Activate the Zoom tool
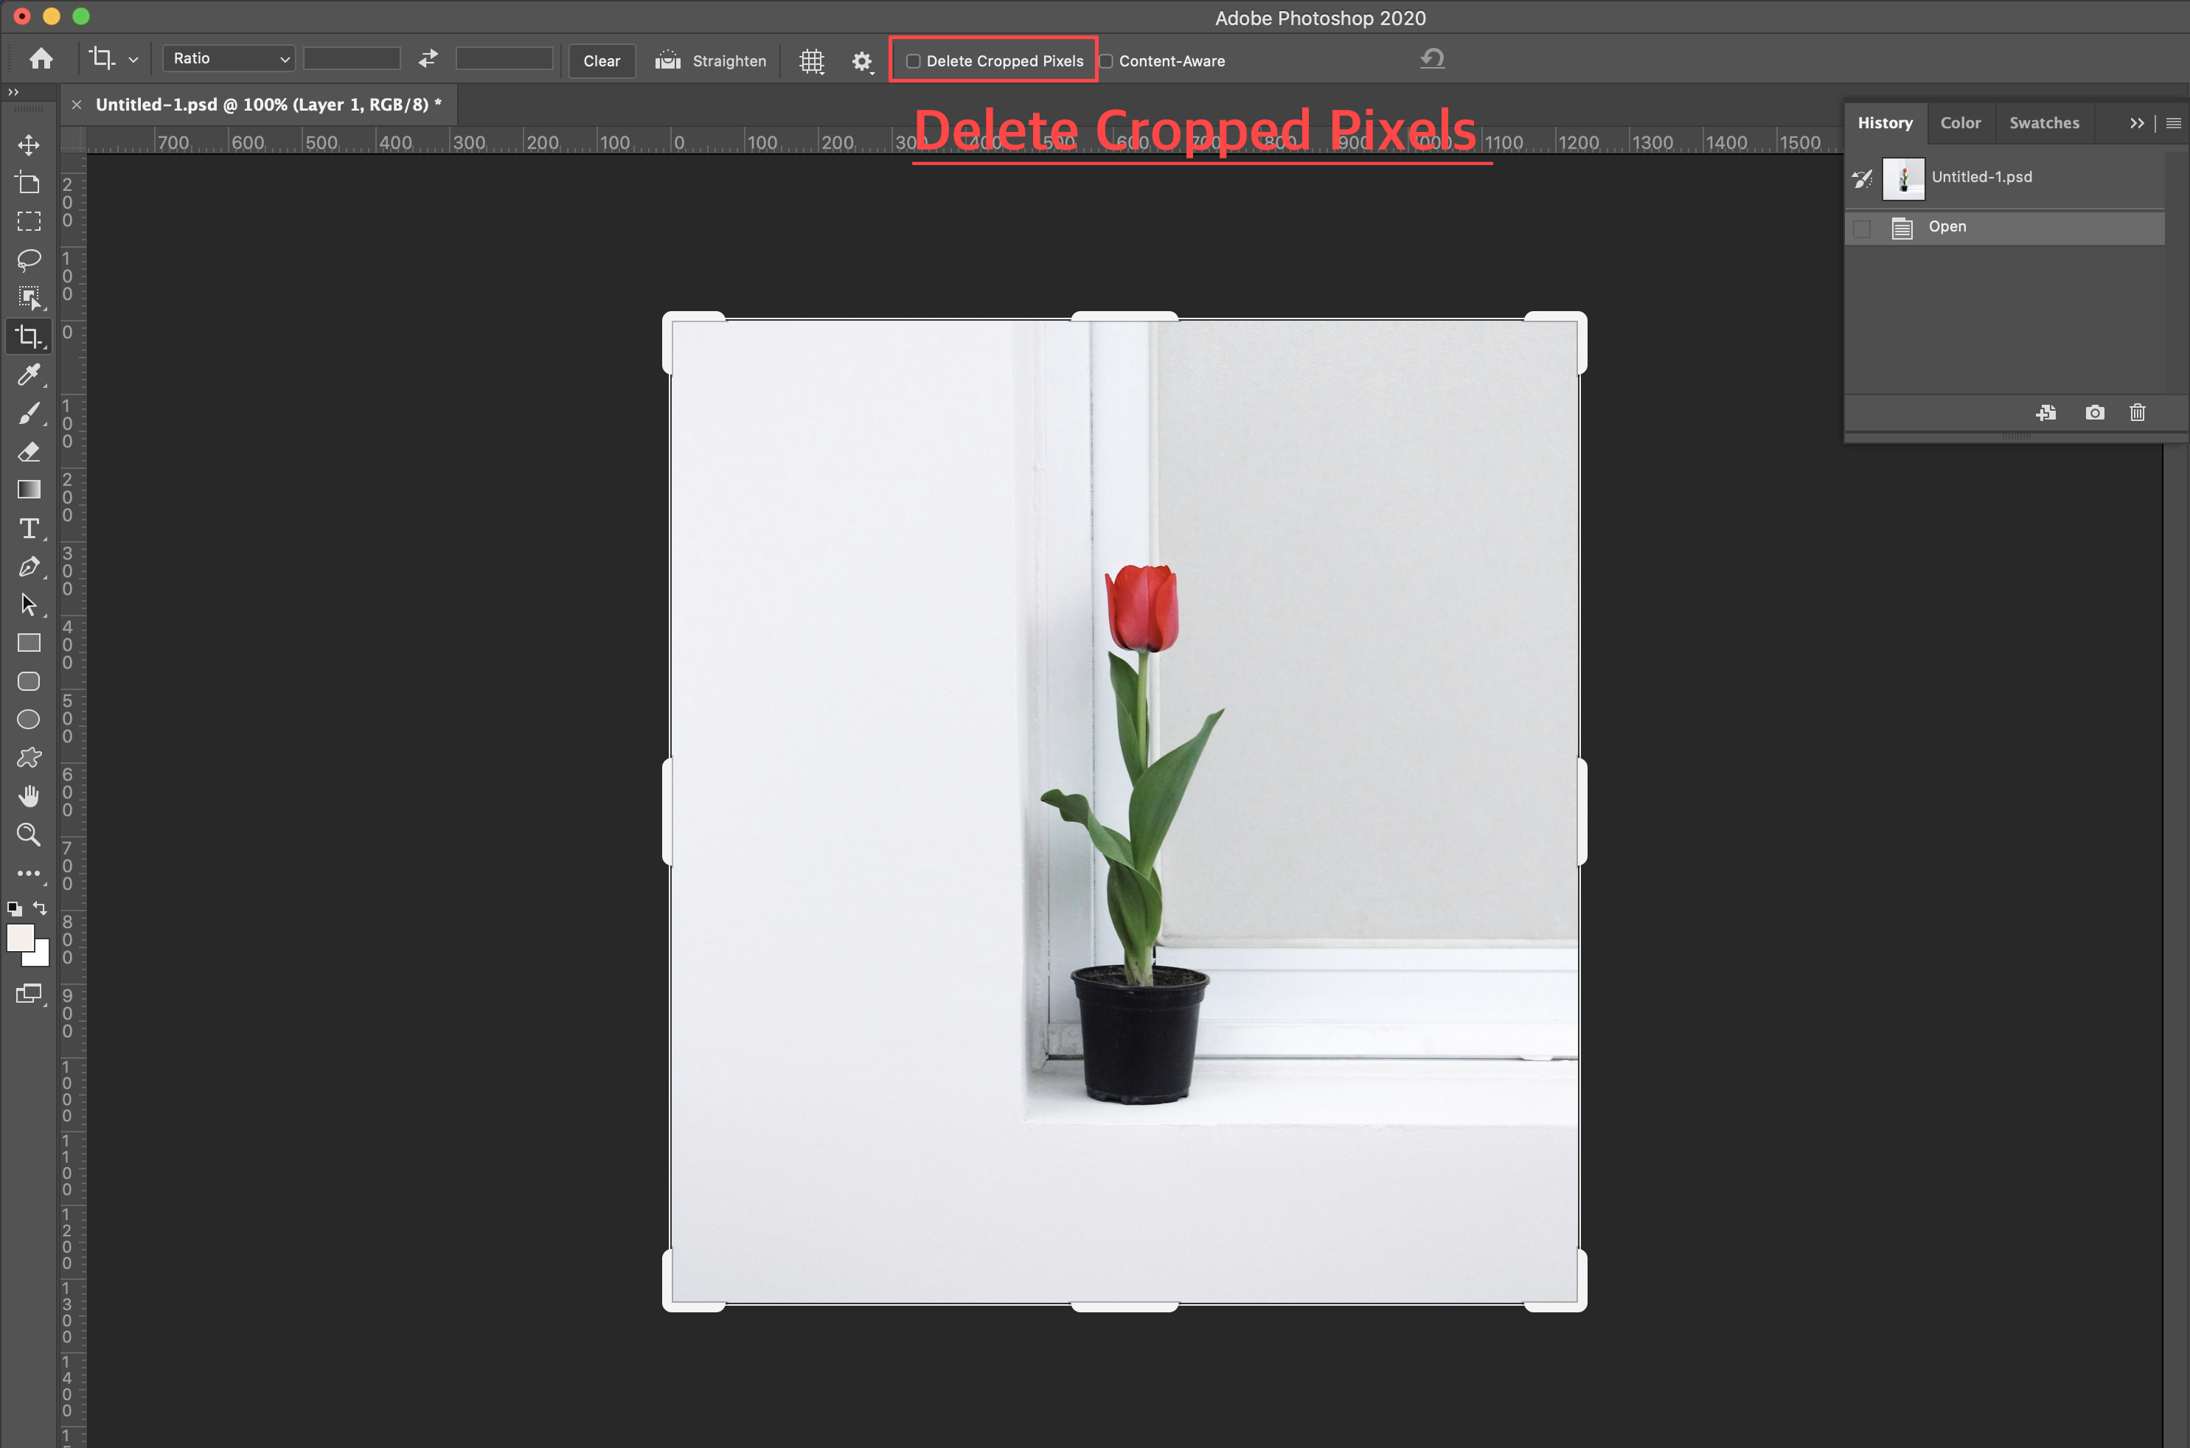Viewport: 2190px width, 1448px height. pos(29,834)
